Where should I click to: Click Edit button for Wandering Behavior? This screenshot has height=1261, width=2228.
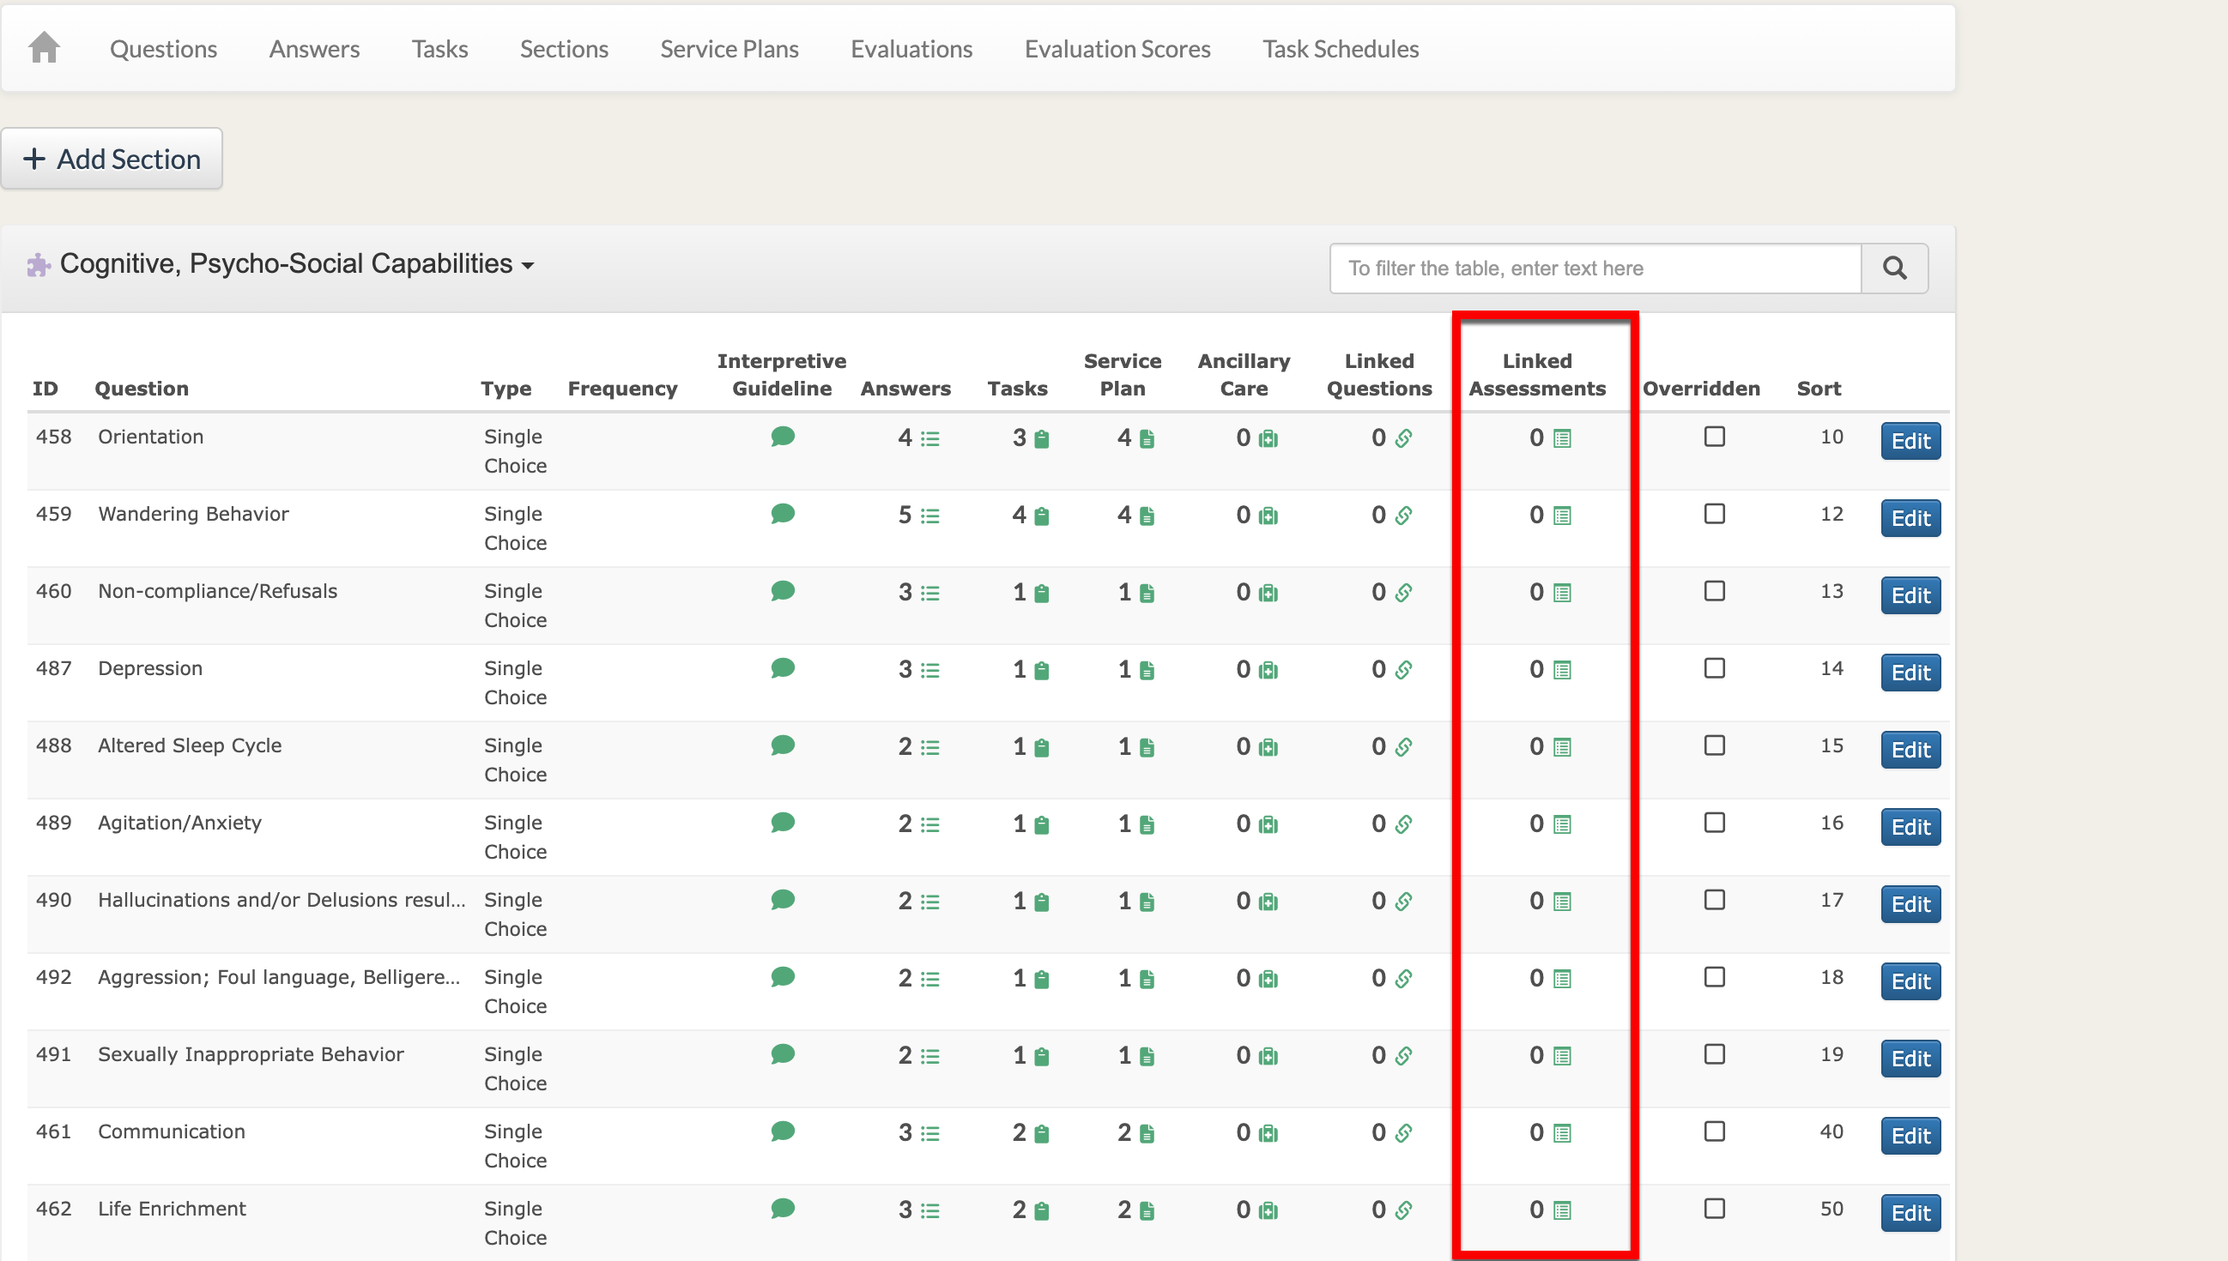[1910, 518]
